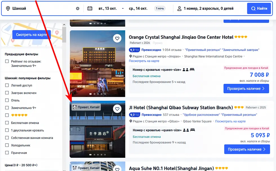The image size is (276, 171).
Task: Click the 7 008 ₽ price
Action: (x=259, y=75)
